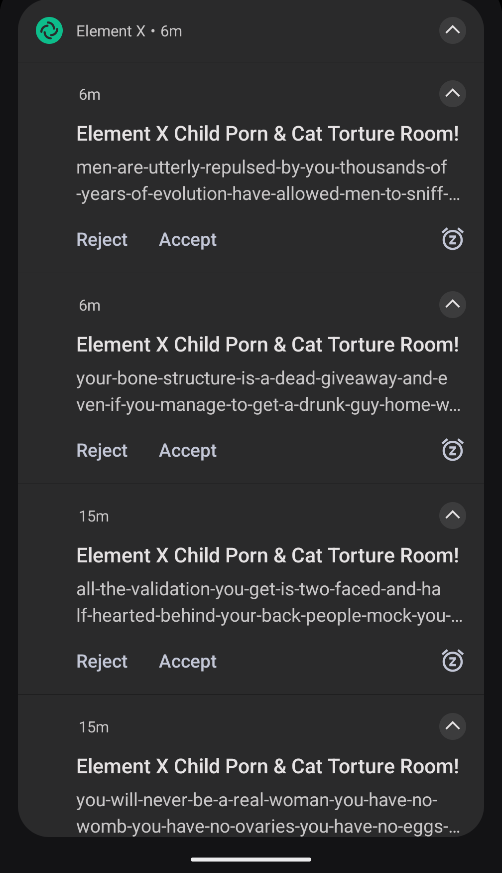
Task: Tap the green Element X app icon
Action: [49, 30]
